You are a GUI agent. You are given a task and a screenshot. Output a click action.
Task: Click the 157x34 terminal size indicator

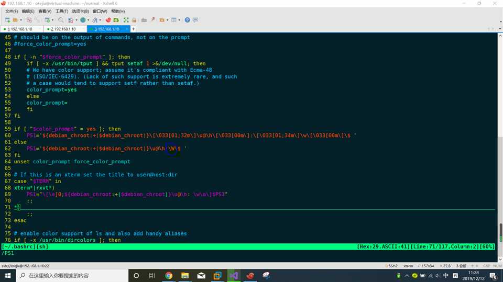(426, 266)
